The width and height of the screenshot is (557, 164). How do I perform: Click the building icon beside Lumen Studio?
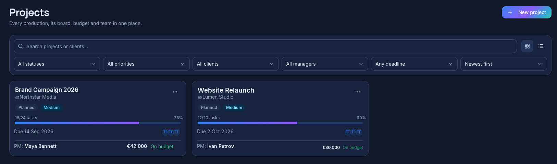coord(200,97)
